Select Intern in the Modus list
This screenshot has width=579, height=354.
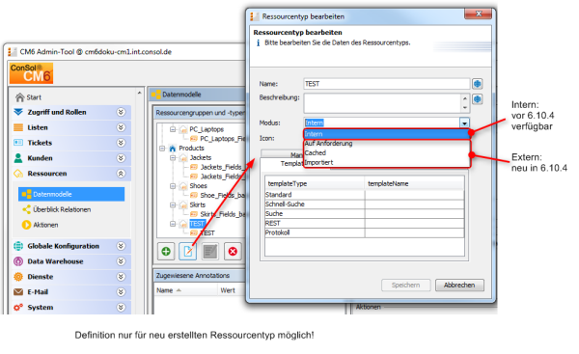(387, 134)
